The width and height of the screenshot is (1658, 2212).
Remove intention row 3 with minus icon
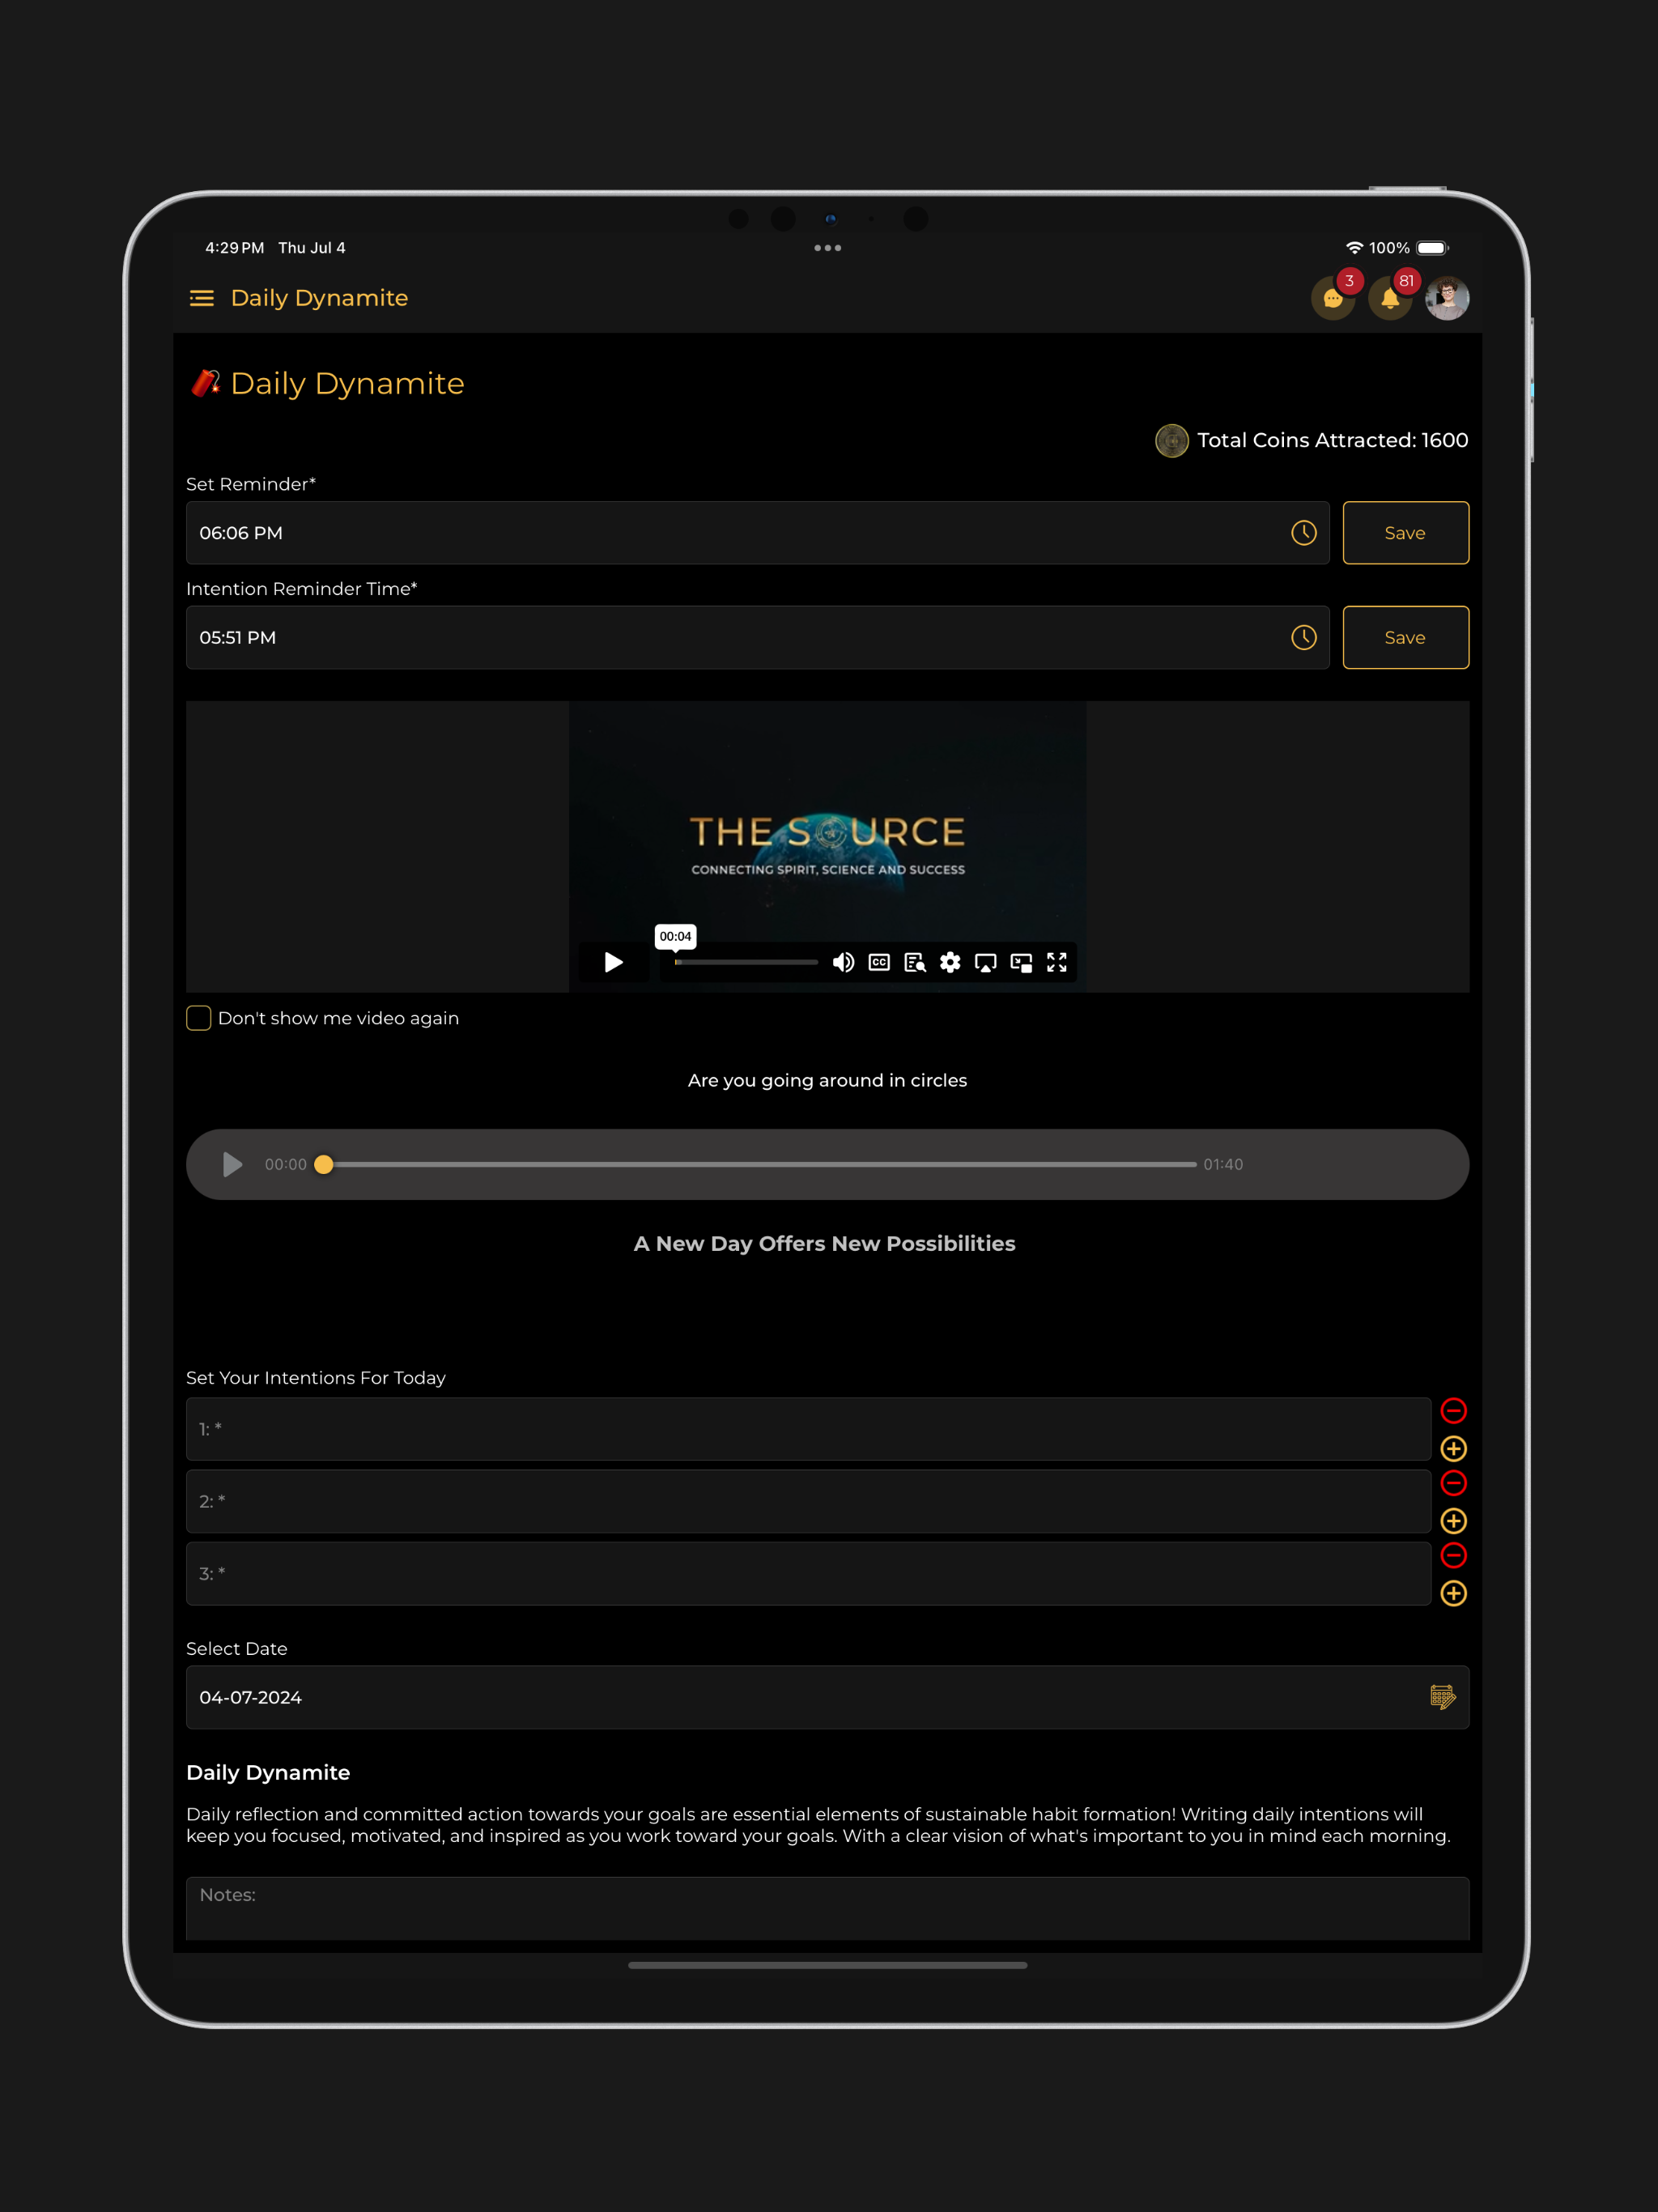[1454, 1556]
